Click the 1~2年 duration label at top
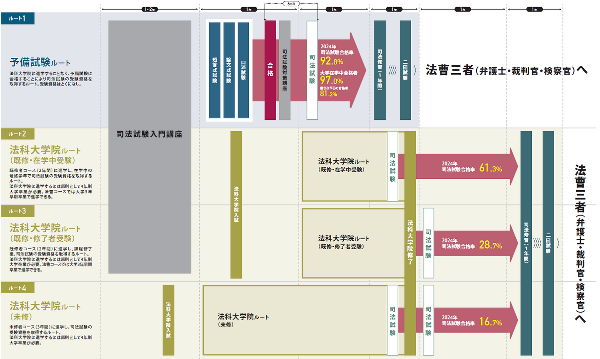 point(149,9)
